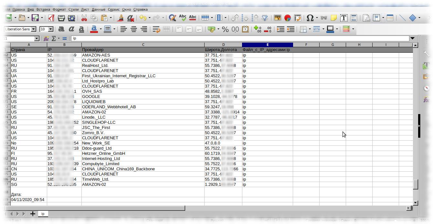Viewport: 433px width, 224px height.
Task: Run the spelling check (Abc checkmark)
Action: tap(183, 18)
